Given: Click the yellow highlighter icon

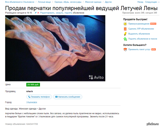Looking at the screenshot, I should [x=125, y=34].
